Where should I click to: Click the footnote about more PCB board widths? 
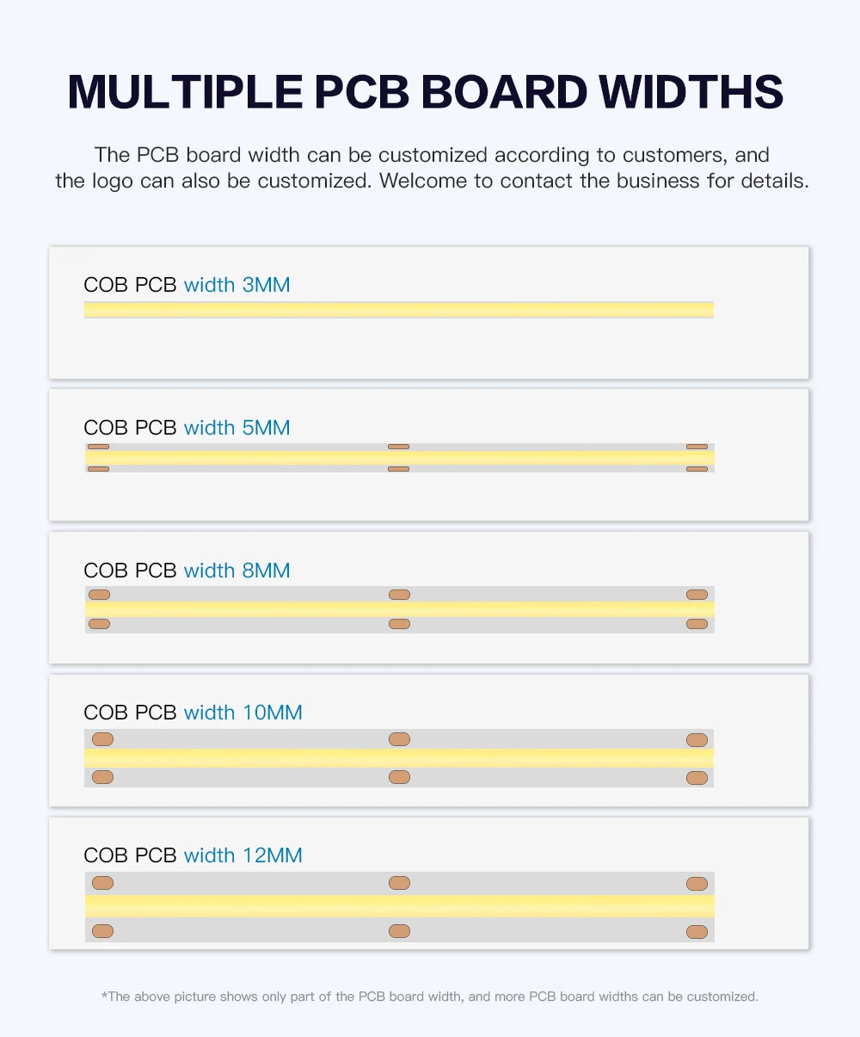pyautogui.click(x=430, y=997)
